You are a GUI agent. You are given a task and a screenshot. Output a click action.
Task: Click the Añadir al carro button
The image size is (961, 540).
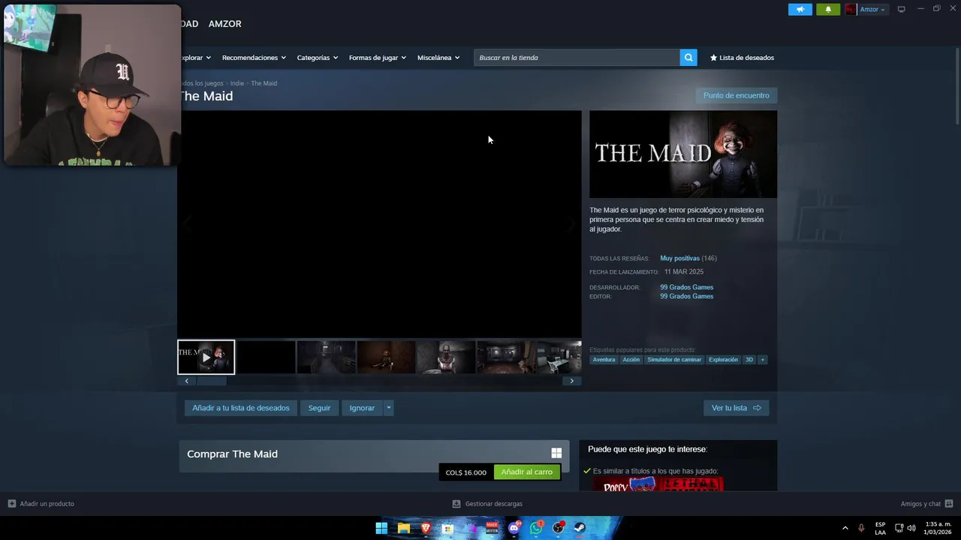point(527,472)
